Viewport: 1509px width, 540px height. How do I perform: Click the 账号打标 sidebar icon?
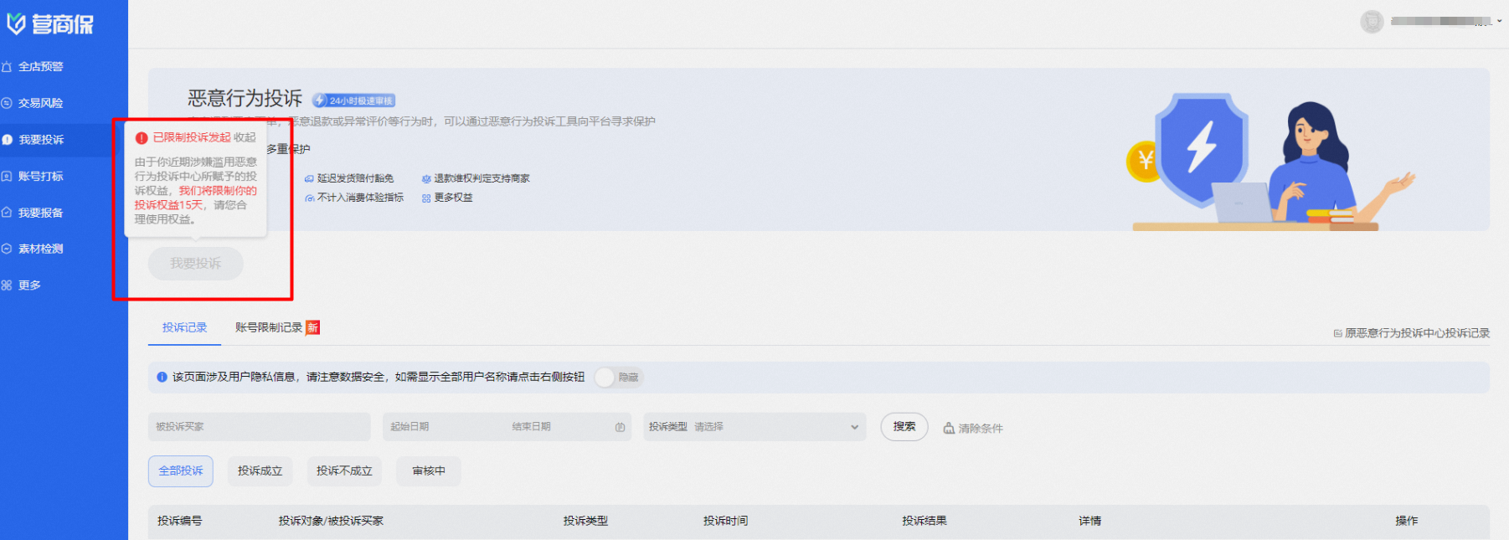(x=7, y=177)
